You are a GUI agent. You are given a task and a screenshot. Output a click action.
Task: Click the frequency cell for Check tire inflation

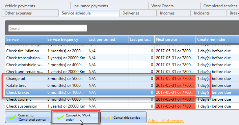66,51
